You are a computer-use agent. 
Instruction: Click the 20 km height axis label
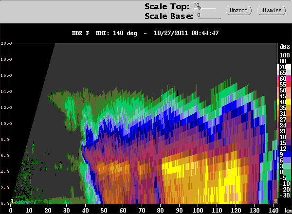(4, 44)
